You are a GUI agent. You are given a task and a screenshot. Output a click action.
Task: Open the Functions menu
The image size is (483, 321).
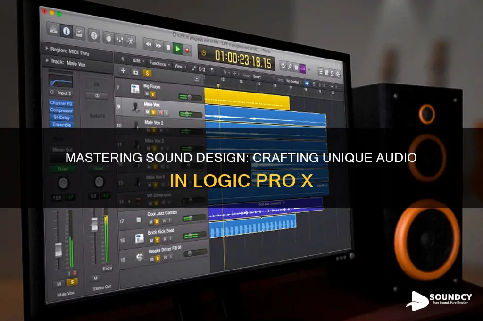click(159, 64)
